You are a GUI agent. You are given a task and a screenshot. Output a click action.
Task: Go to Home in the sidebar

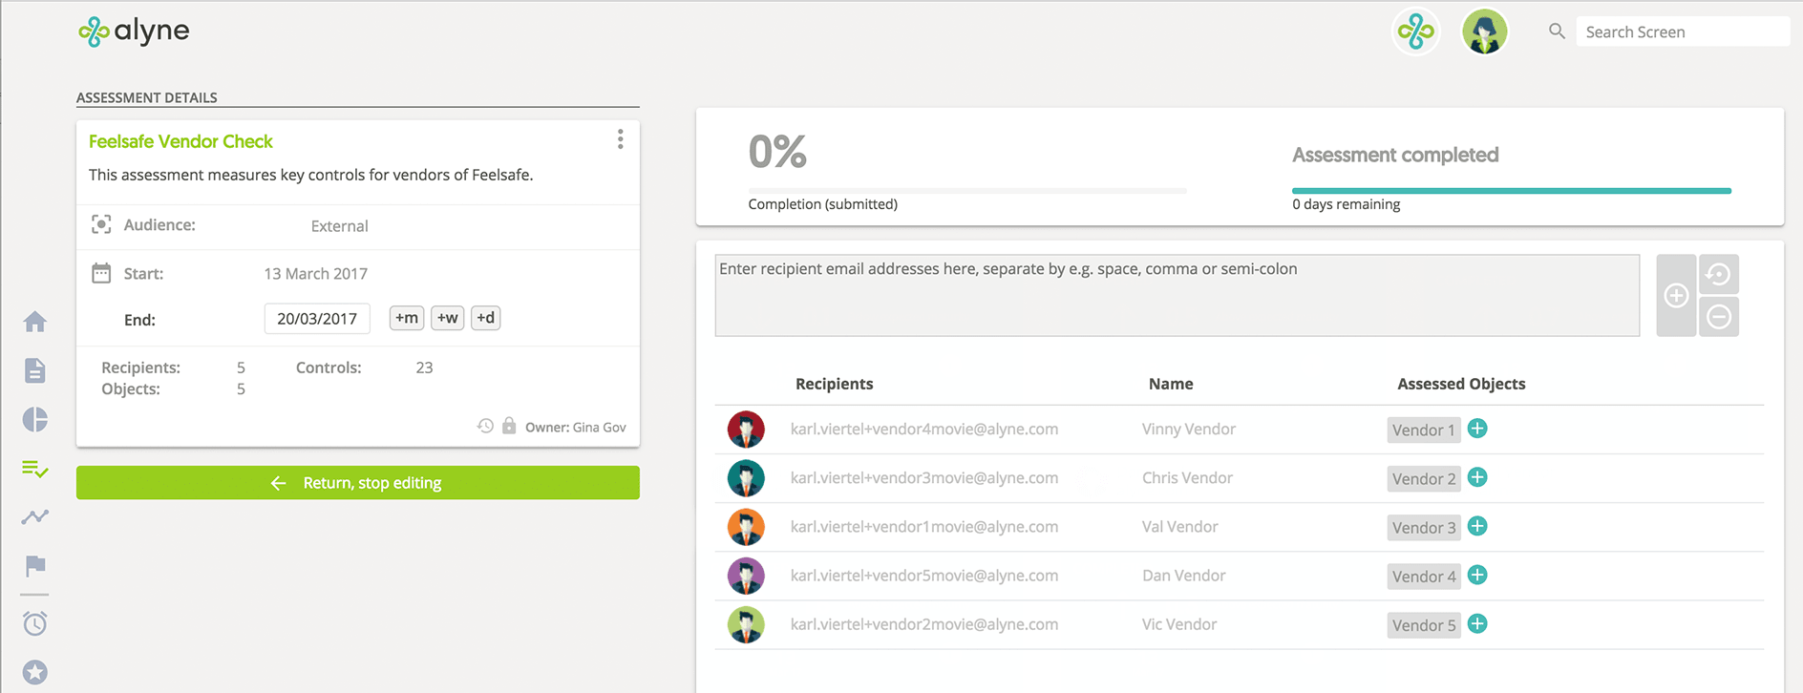pyautogui.click(x=35, y=322)
